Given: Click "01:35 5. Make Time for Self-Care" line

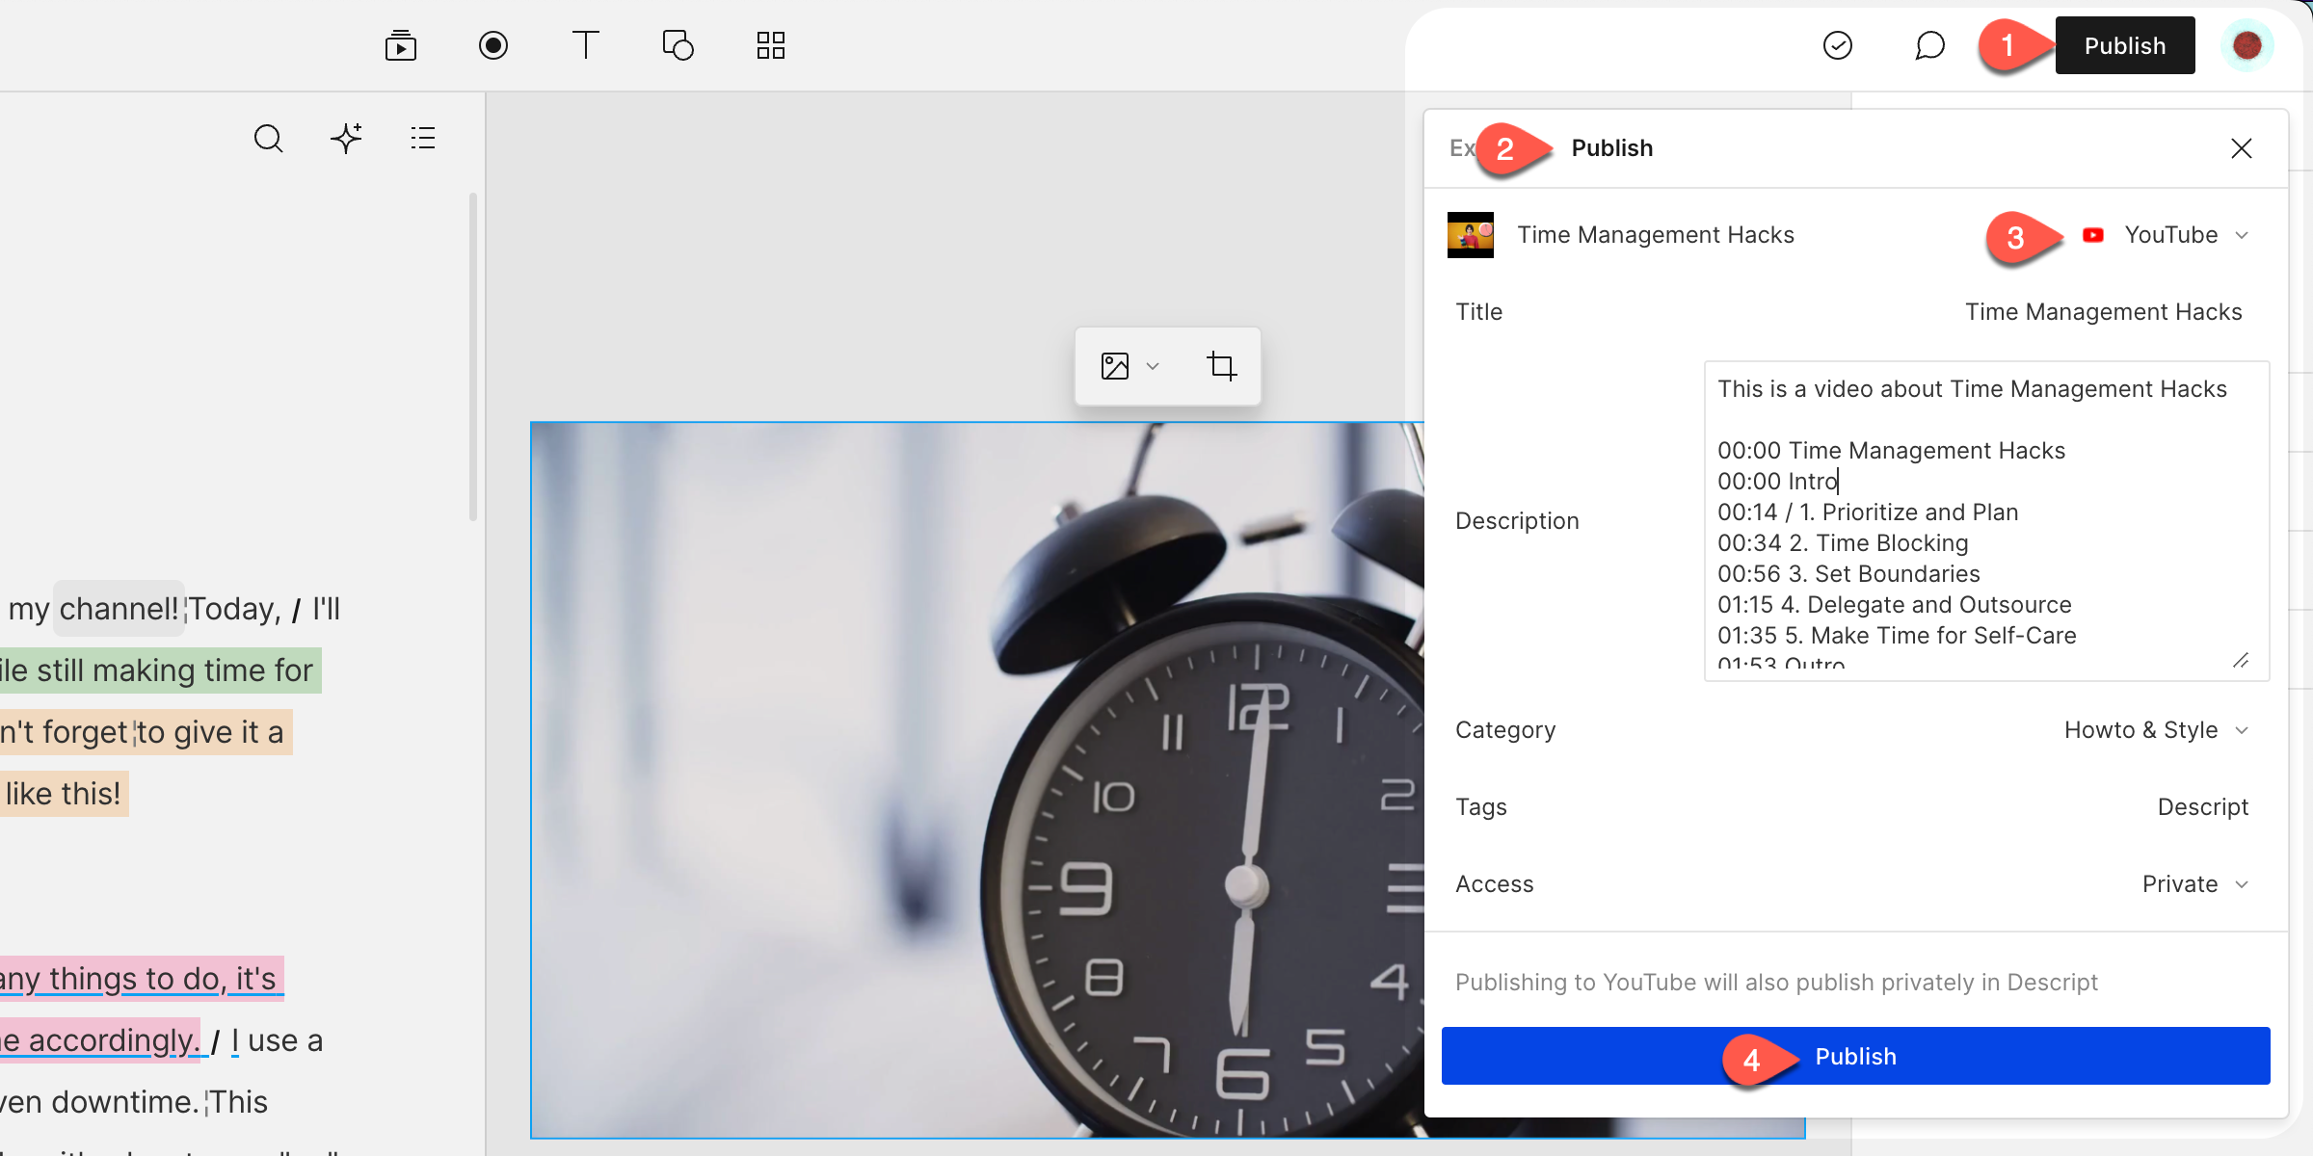Looking at the screenshot, I should pos(1897,636).
